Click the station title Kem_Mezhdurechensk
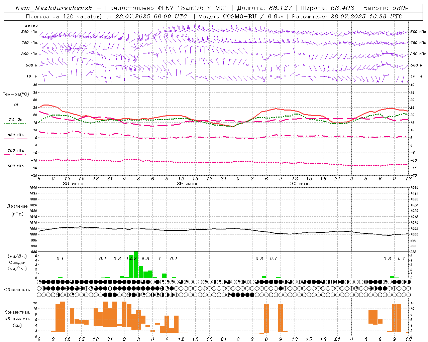 tap(53, 8)
